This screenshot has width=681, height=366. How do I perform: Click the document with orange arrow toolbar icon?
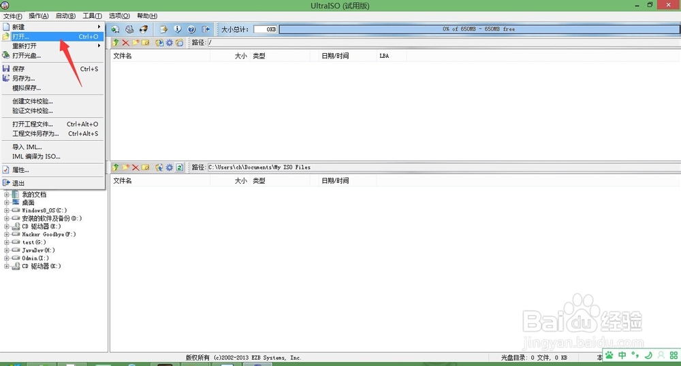click(163, 29)
